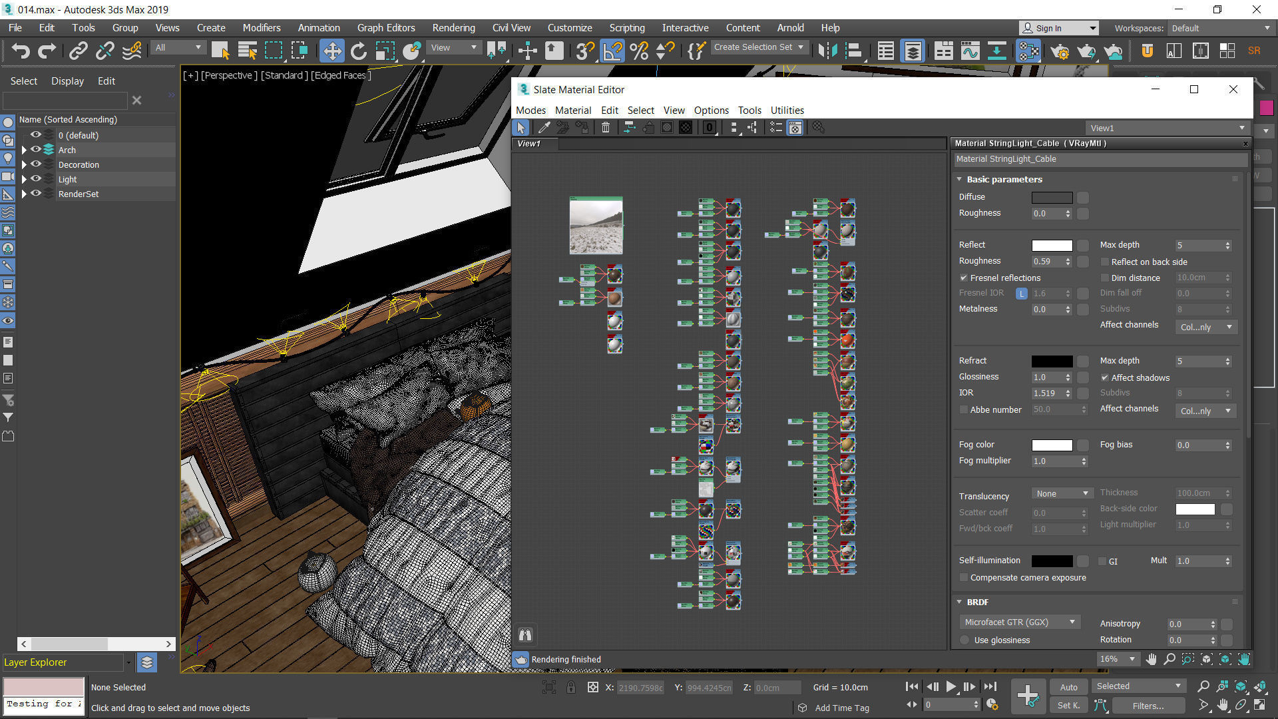
Task: Disable Fresnel reflections checkbox
Action: tap(963, 278)
